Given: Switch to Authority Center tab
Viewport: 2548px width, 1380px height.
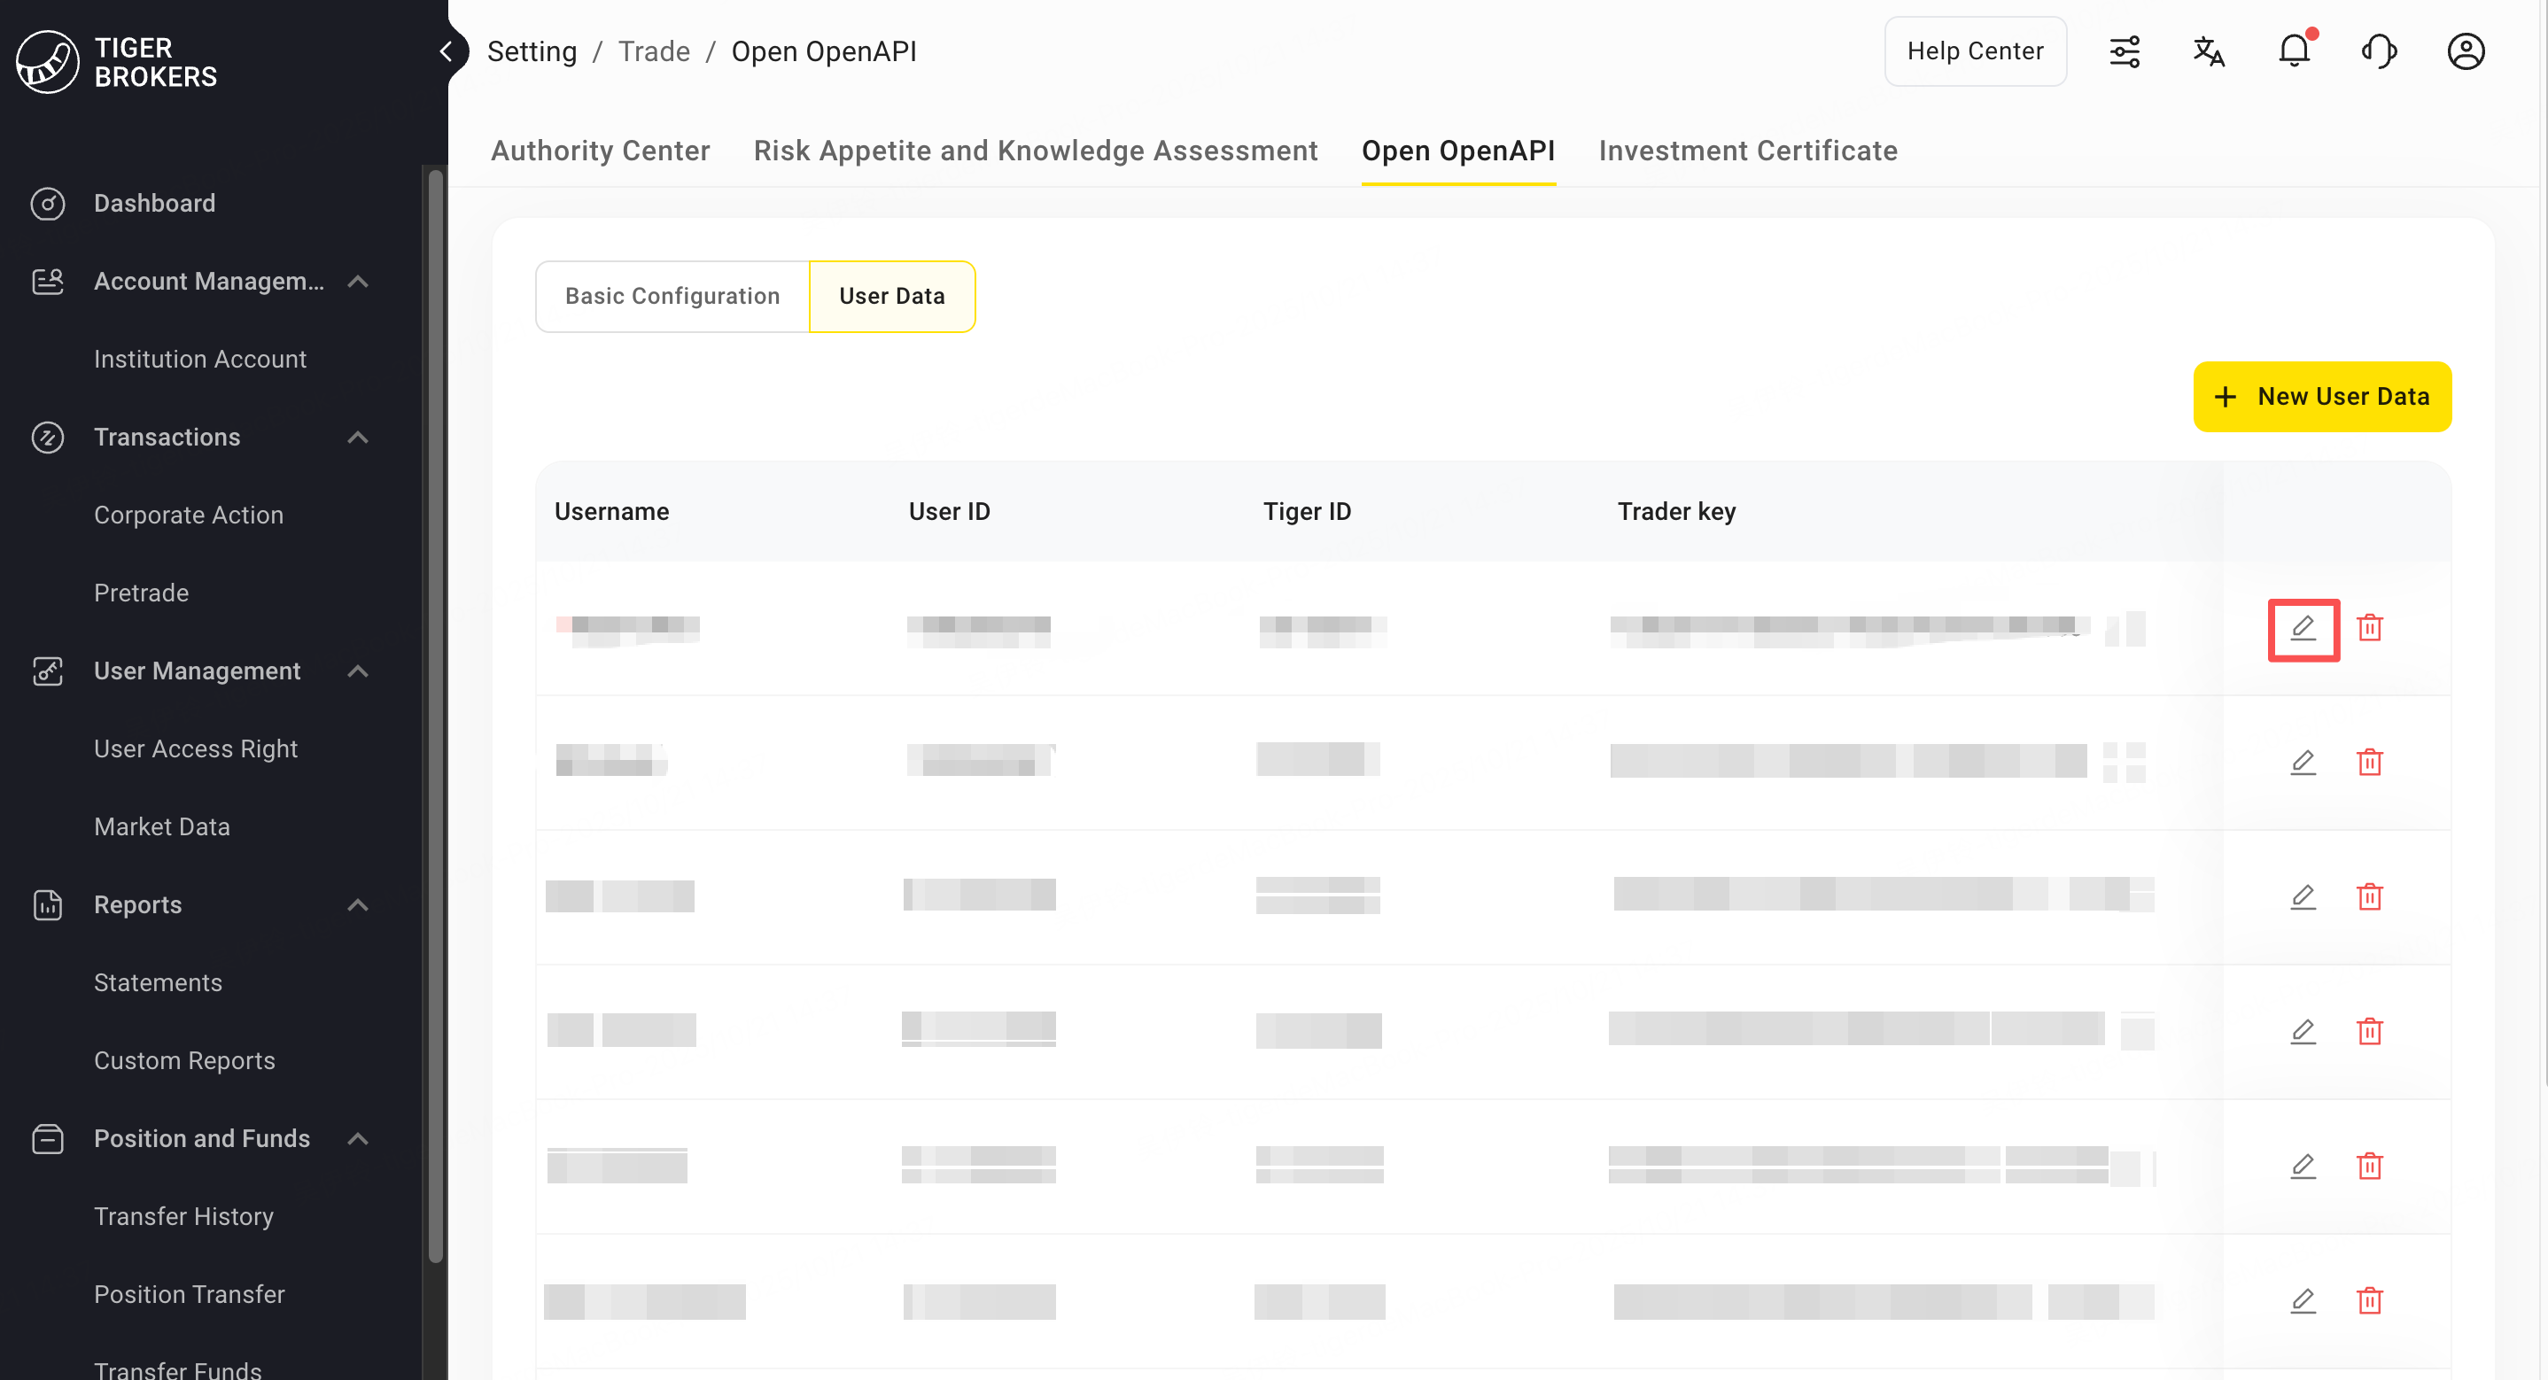Looking at the screenshot, I should (600, 151).
